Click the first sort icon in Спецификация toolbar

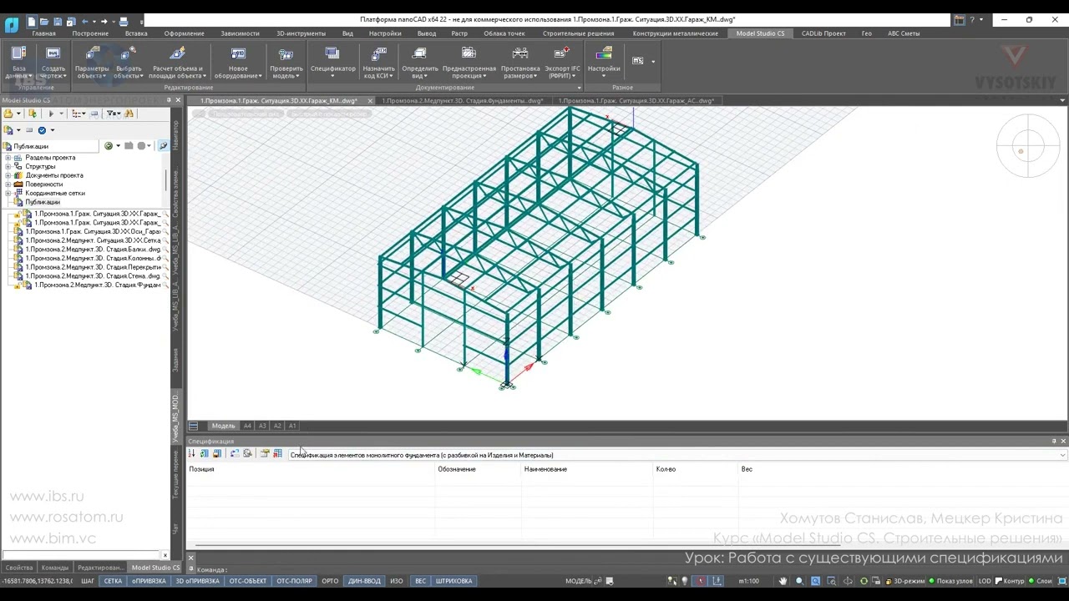coord(192,453)
